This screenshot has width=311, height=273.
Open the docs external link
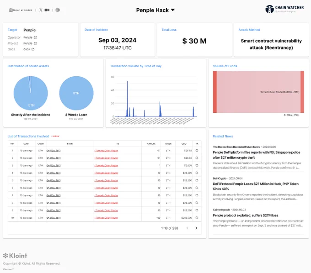[33, 49]
